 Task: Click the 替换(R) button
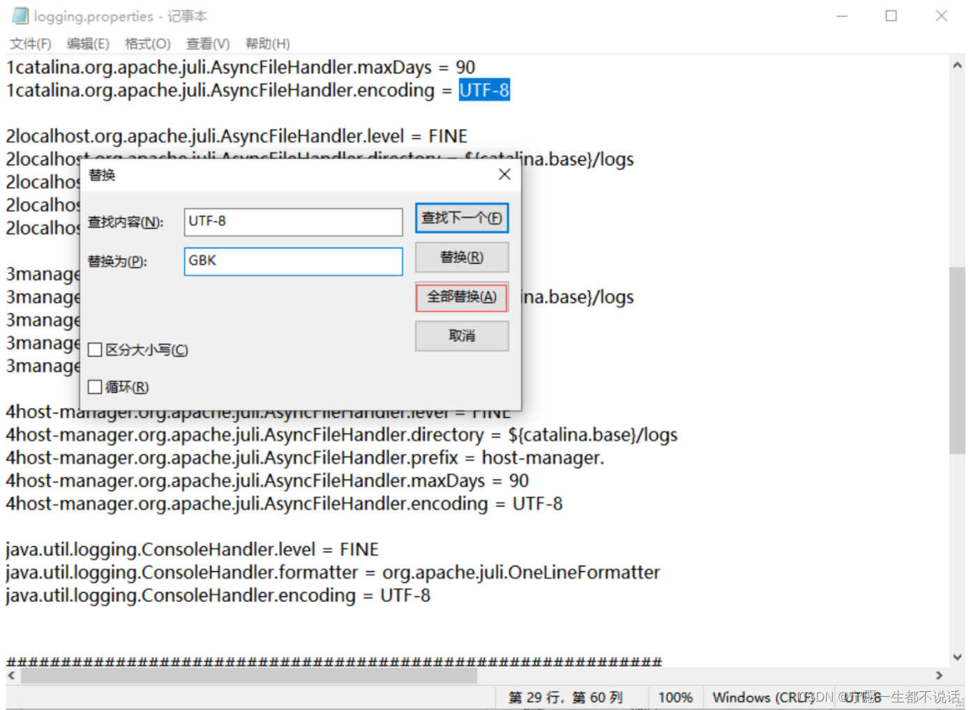click(x=462, y=257)
